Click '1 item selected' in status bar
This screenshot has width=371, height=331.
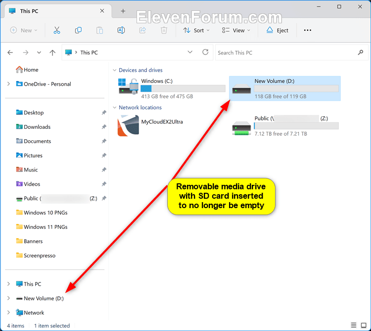(52, 326)
